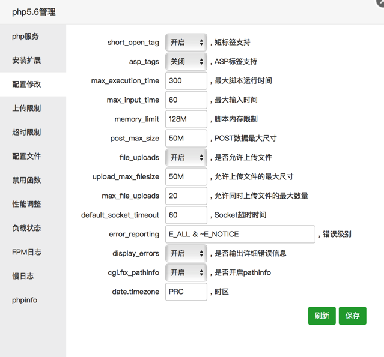The image size is (384, 357).
Task: Open the 上传限制 tab
Action: click(26, 109)
